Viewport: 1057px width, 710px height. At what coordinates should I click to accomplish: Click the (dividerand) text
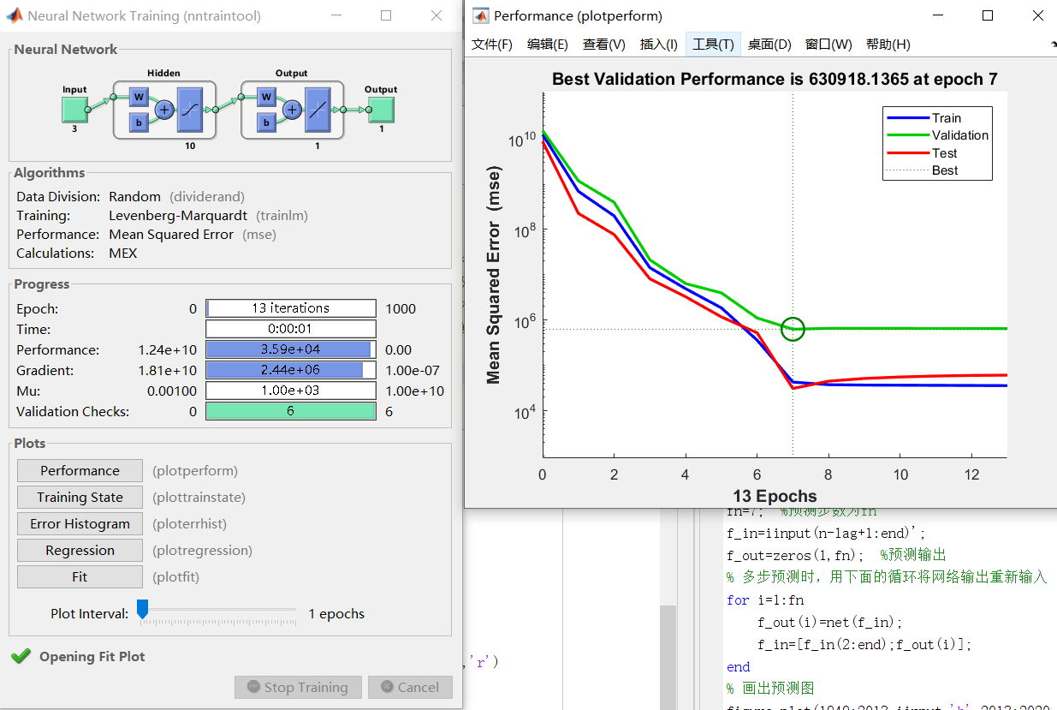coord(206,196)
